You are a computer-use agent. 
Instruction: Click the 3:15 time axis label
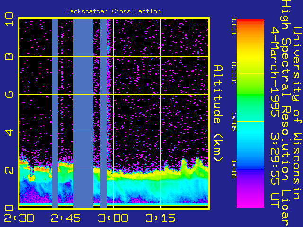click(160, 218)
